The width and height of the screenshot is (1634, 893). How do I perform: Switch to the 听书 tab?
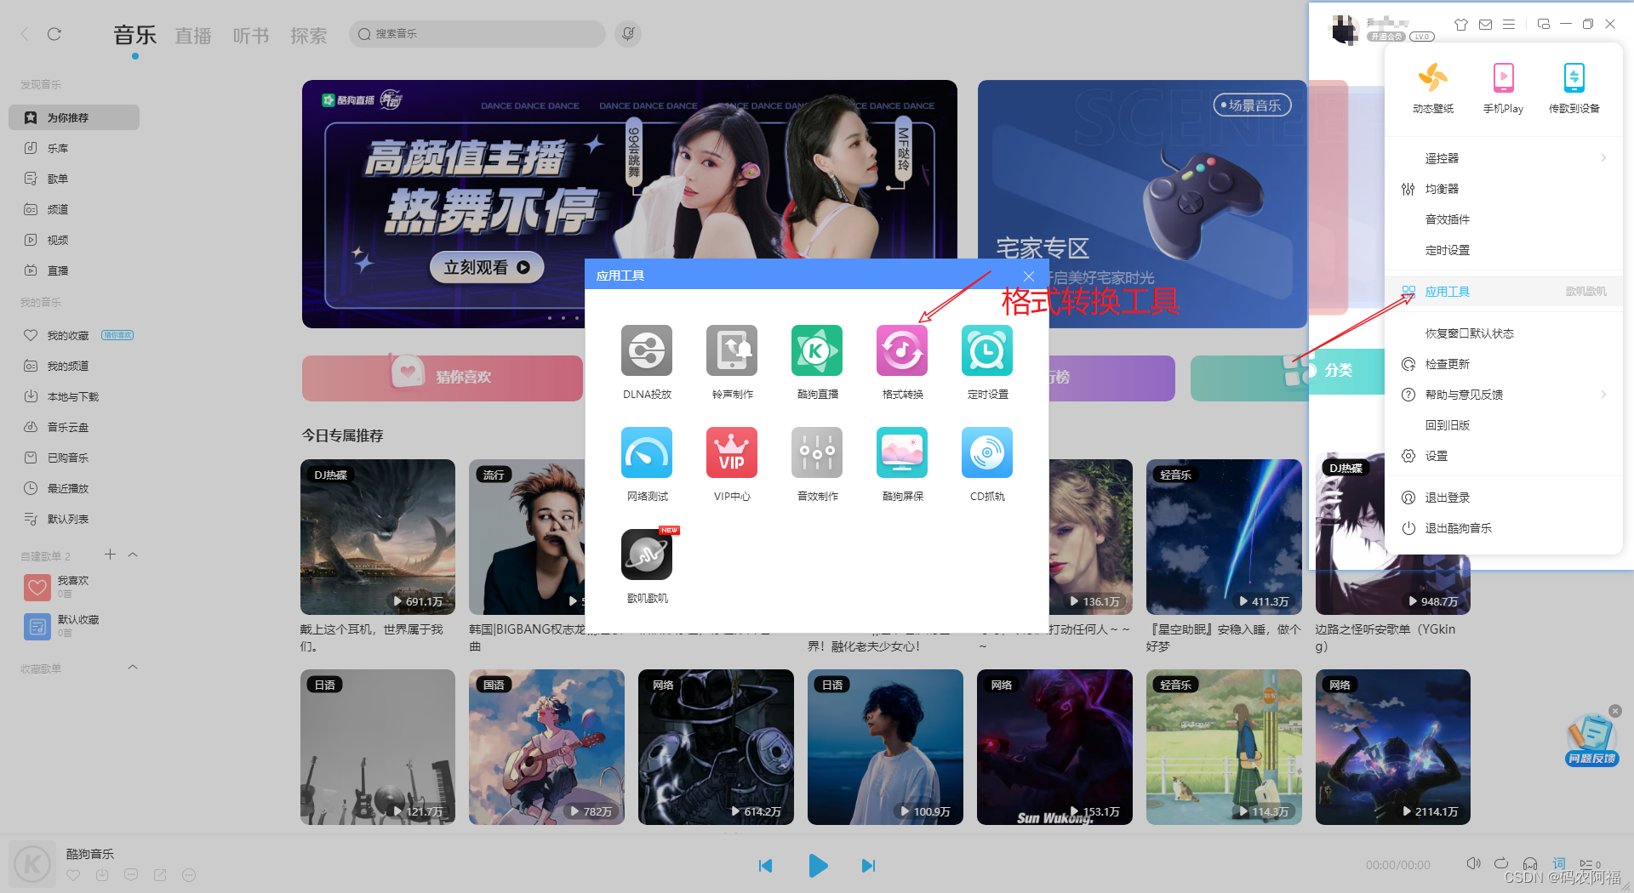tap(251, 35)
